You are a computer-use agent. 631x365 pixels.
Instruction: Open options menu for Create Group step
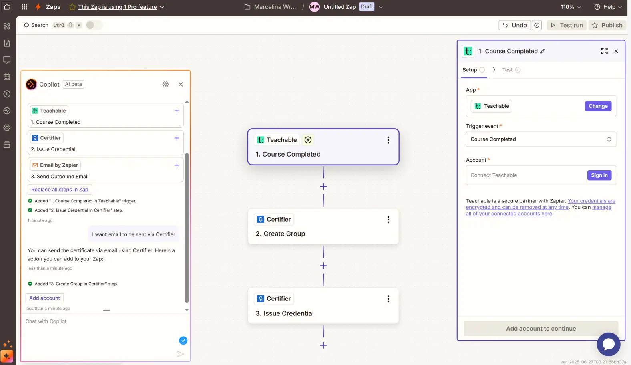click(x=388, y=219)
